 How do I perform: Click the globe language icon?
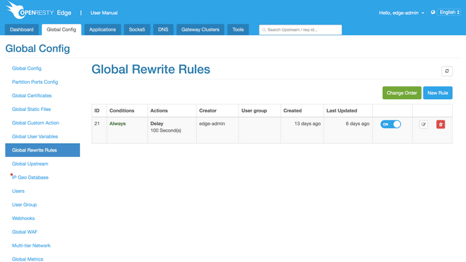[x=433, y=12]
